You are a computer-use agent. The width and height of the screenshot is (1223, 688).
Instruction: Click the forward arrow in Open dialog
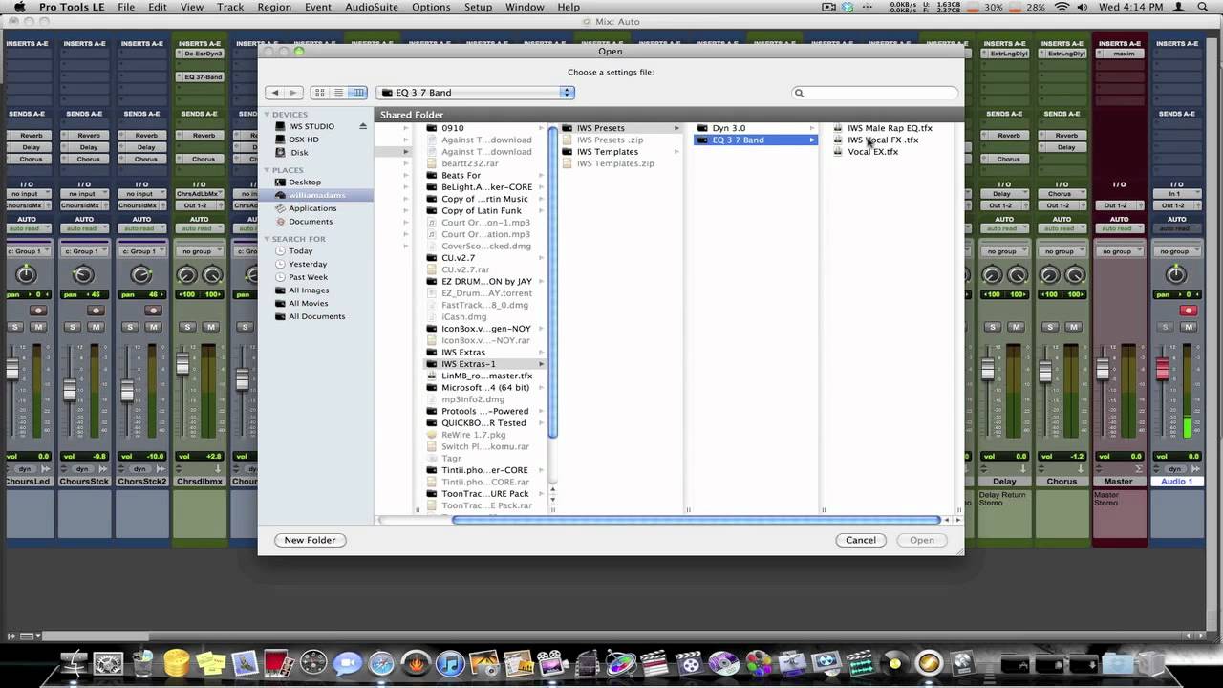pyautogui.click(x=293, y=93)
